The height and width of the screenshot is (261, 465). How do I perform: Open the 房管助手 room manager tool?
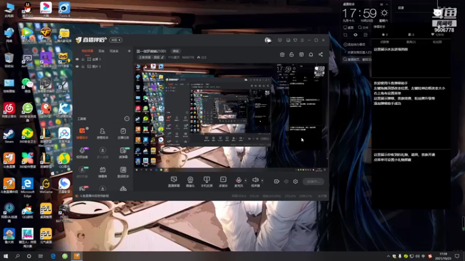coord(102,133)
